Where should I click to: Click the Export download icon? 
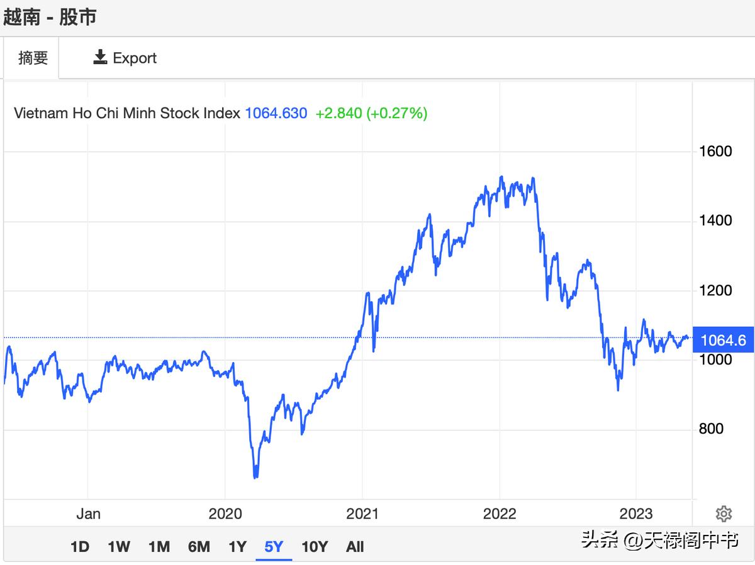pos(100,58)
